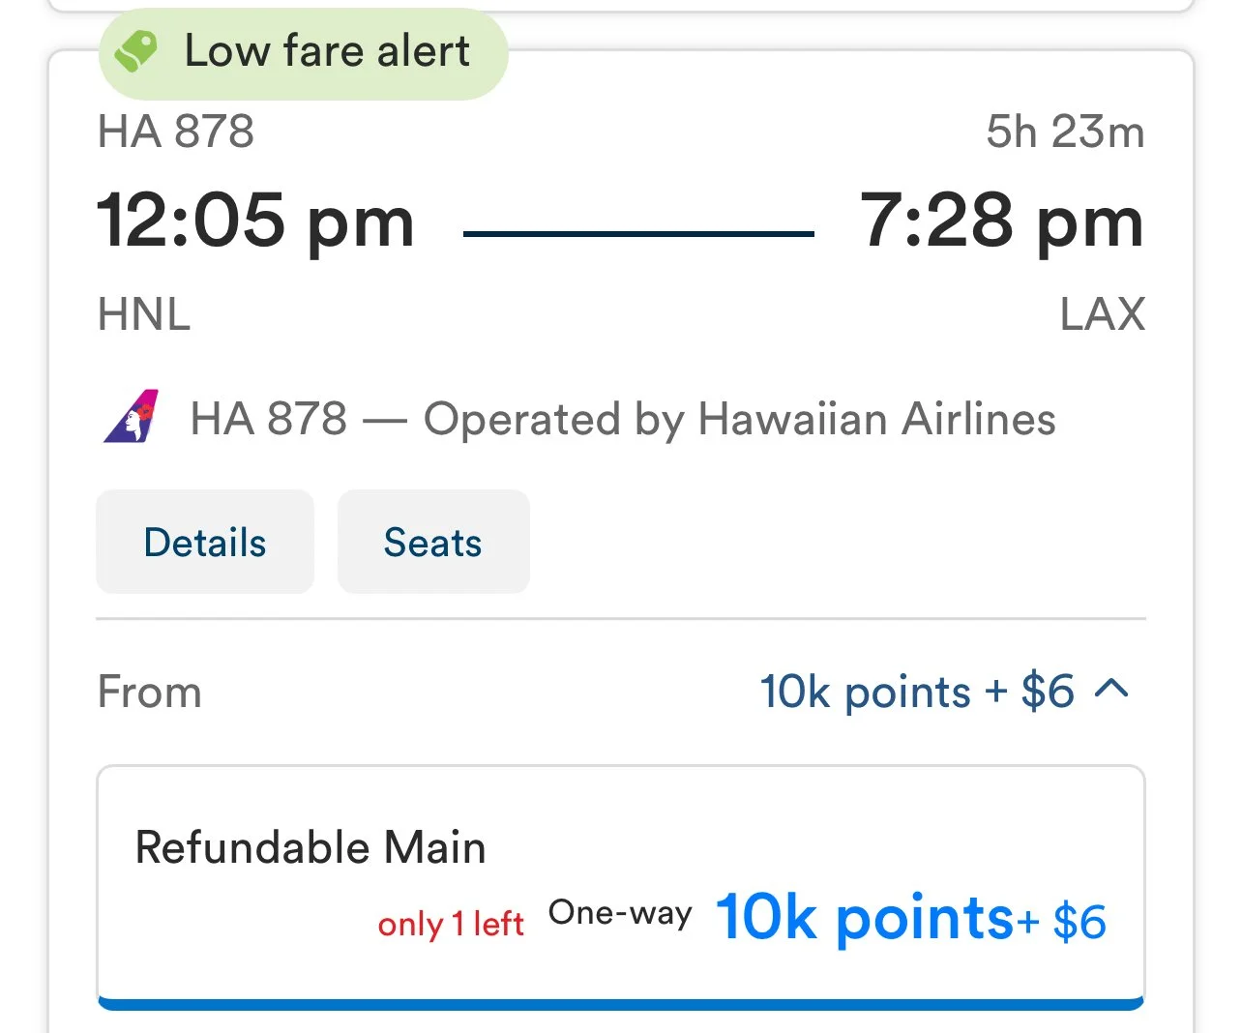This screenshot has height=1033, width=1242.
Task: Click the HNL origin airport code
Action: [x=144, y=314]
